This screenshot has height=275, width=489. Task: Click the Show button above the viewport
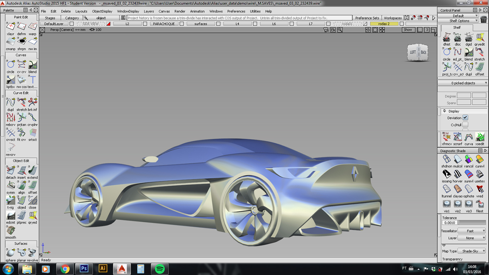point(408,30)
